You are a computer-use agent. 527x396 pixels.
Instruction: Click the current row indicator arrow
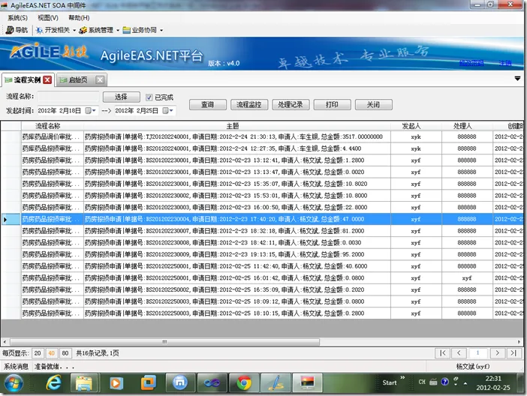click(5, 219)
